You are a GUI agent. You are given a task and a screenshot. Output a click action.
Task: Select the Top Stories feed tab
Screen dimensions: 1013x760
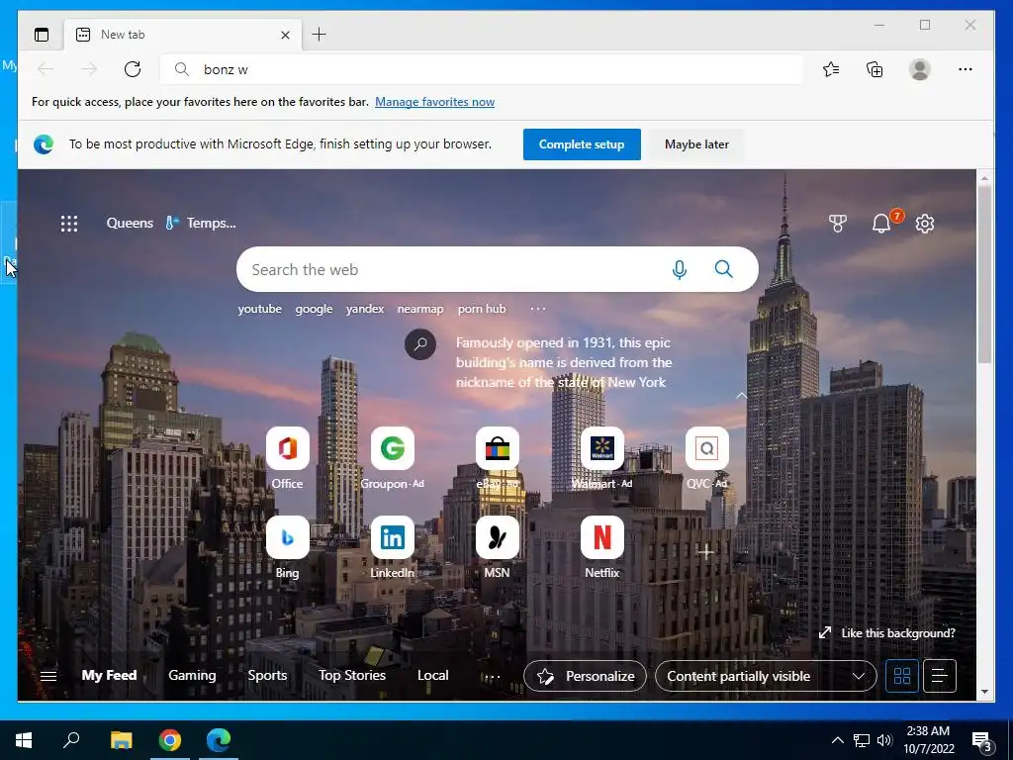pos(352,675)
